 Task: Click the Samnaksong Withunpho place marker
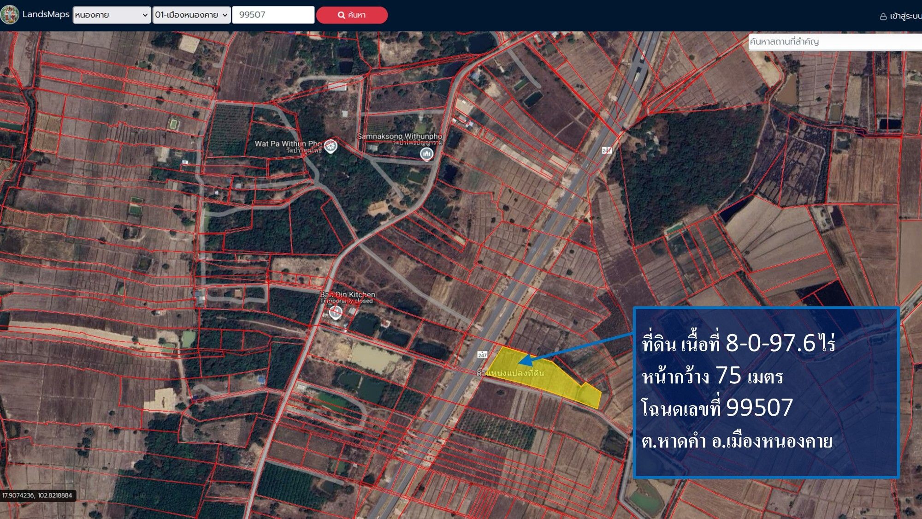pos(426,154)
